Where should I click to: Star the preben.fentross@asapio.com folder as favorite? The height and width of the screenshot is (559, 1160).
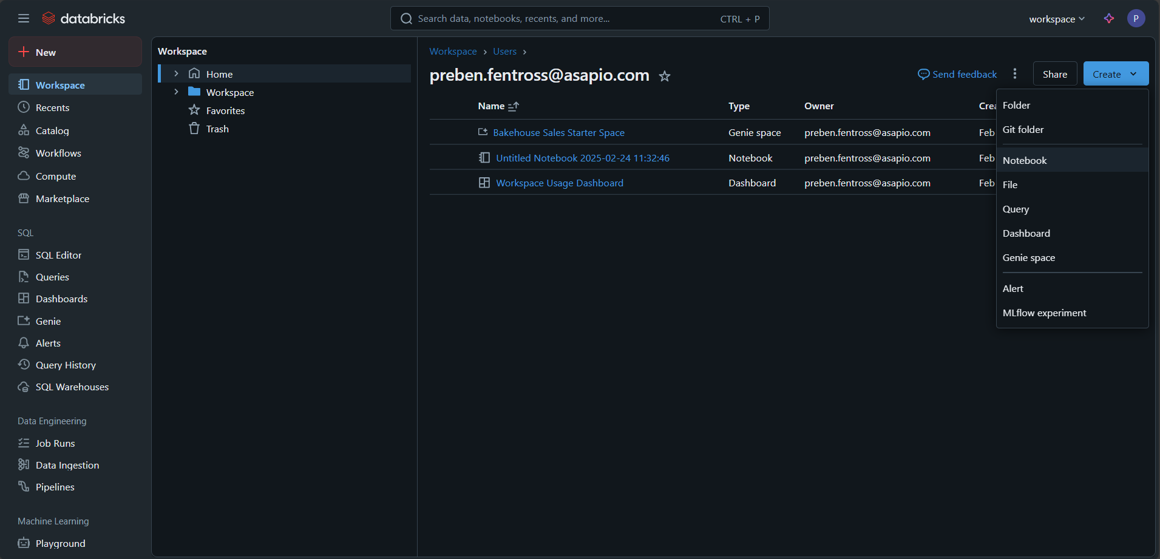(665, 76)
